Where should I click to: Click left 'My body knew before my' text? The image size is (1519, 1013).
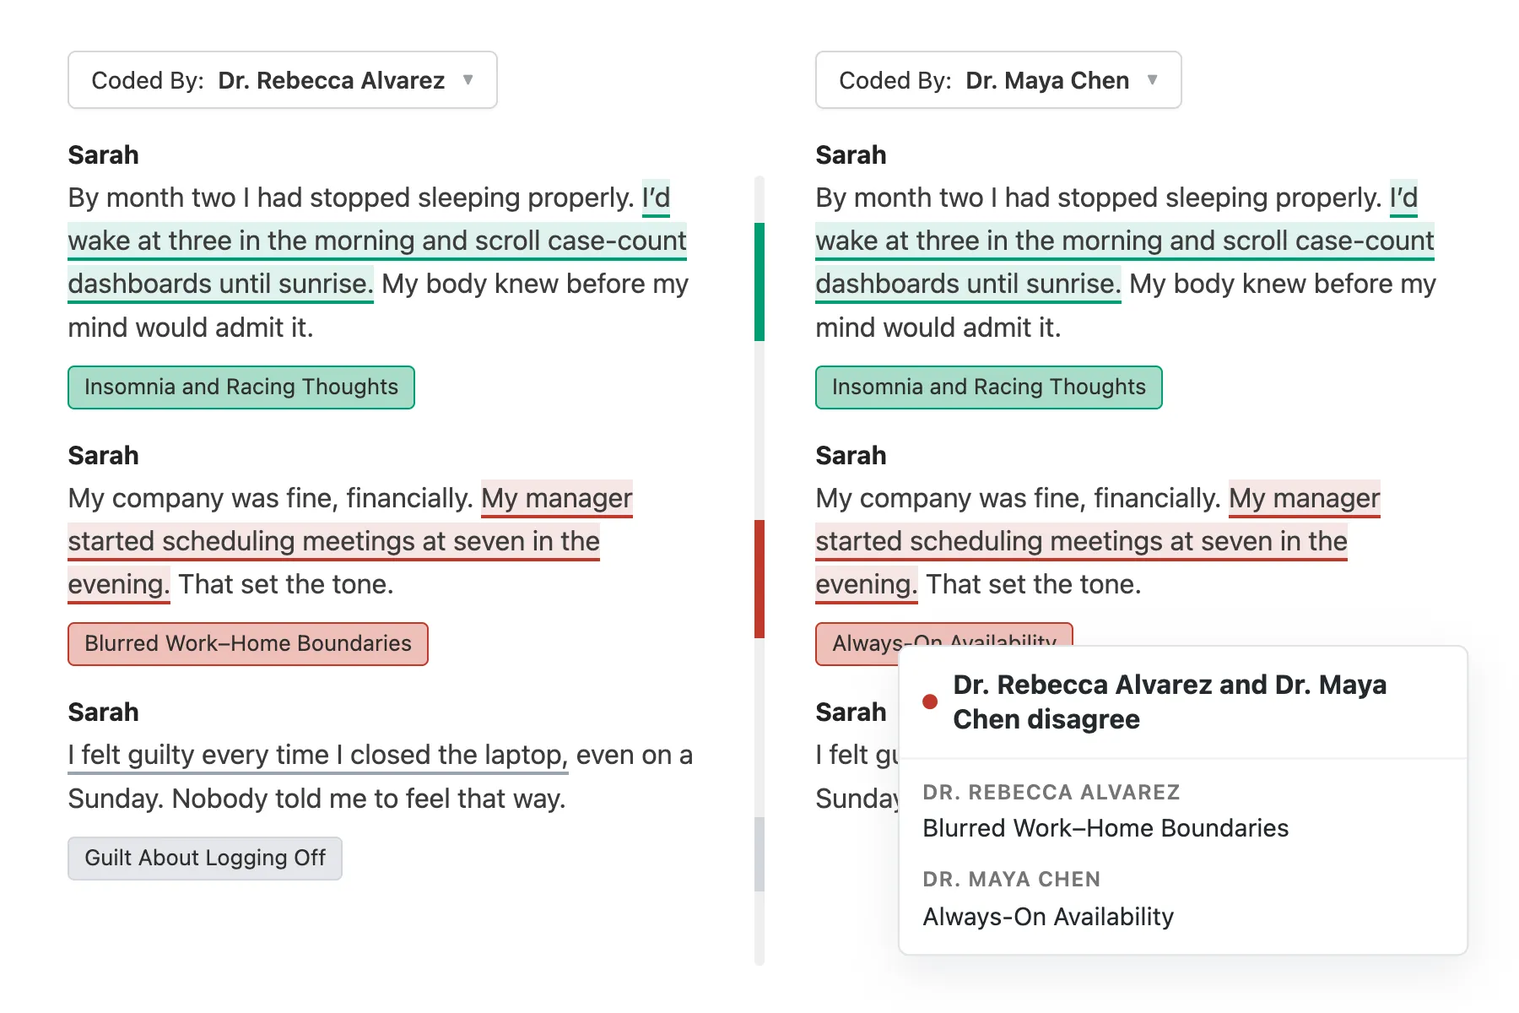[535, 284]
